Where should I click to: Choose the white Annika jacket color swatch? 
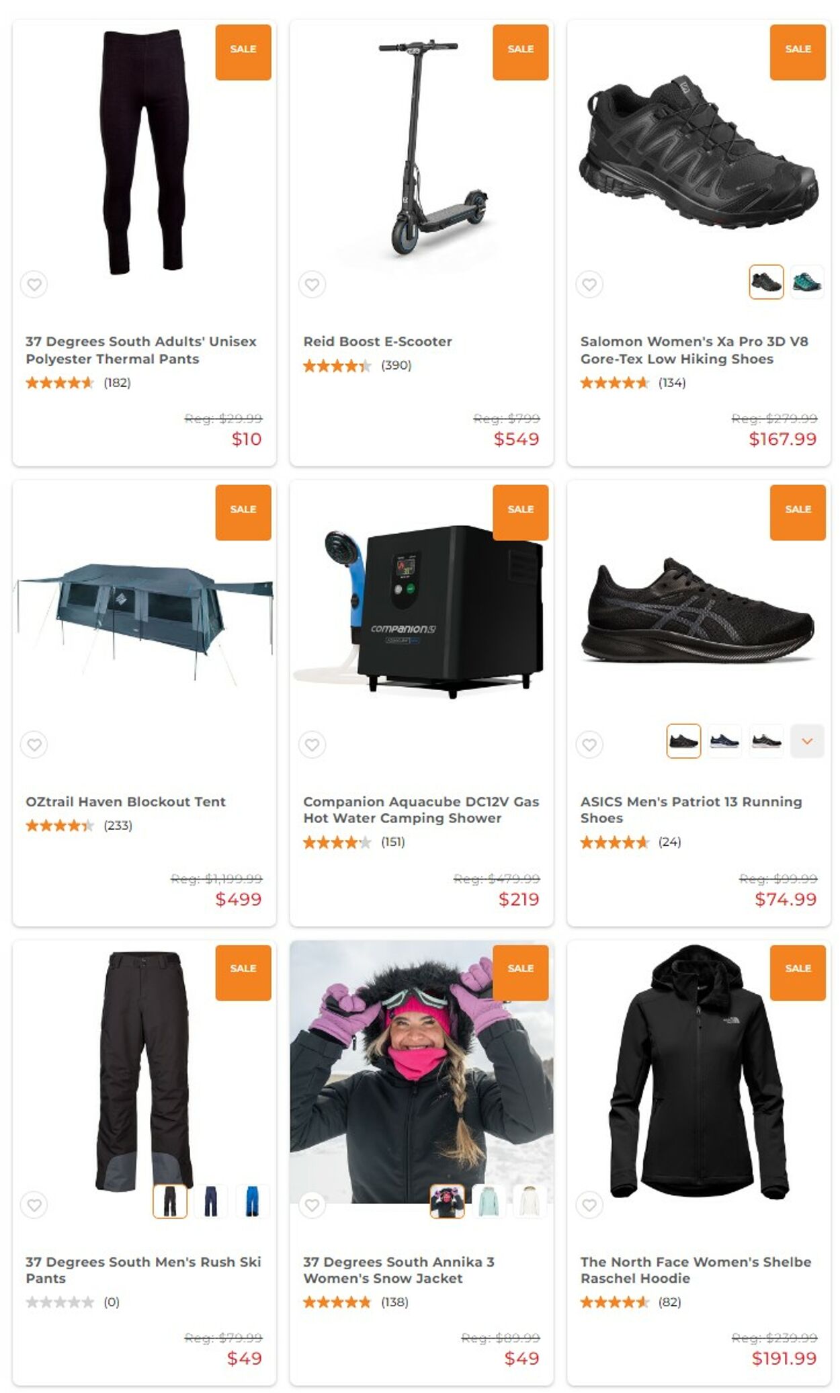[530, 1201]
